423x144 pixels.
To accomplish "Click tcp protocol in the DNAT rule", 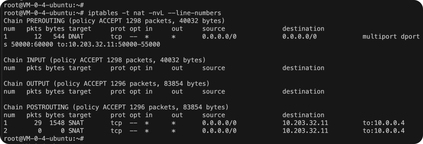I will (116, 37).
